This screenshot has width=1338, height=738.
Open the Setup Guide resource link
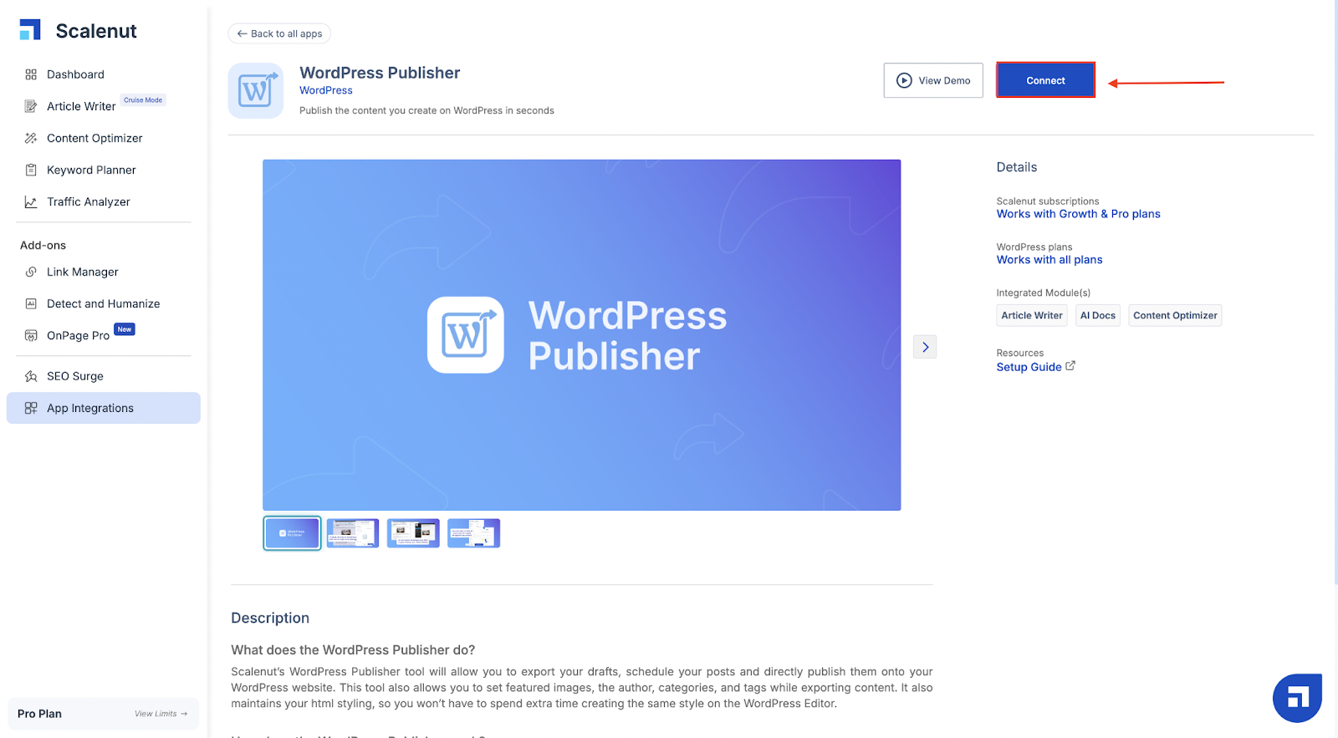(1029, 367)
